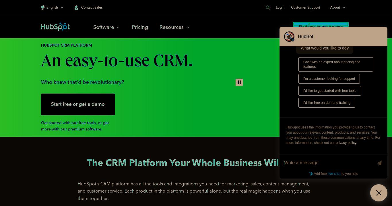Click the 'What would you like to do?' message
This screenshot has height=206, width=392.
click(x=325, y=48)
